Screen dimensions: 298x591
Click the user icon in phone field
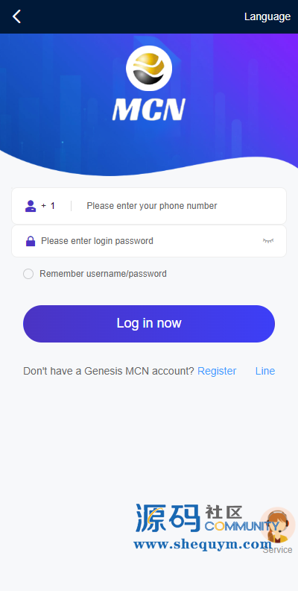pyautogui.click(x=31, y=206)
